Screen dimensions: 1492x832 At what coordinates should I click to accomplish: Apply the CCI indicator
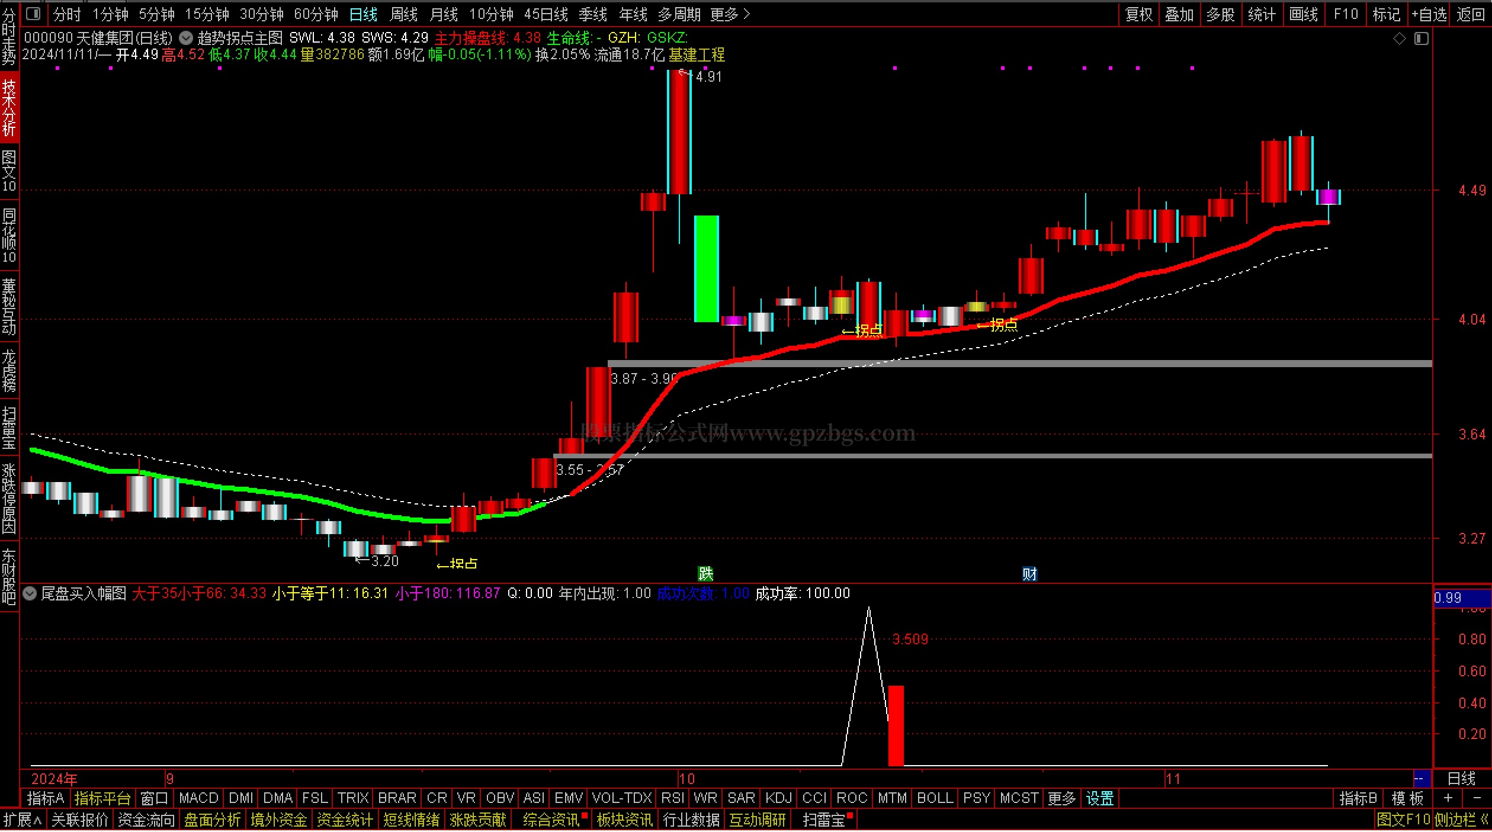(x=814, y=798)
